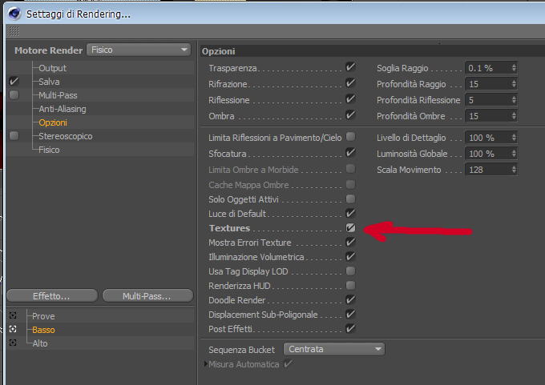Toggle the Doodle Render checkbox
The width and height of the screenshot is (545, 385).
350,299
